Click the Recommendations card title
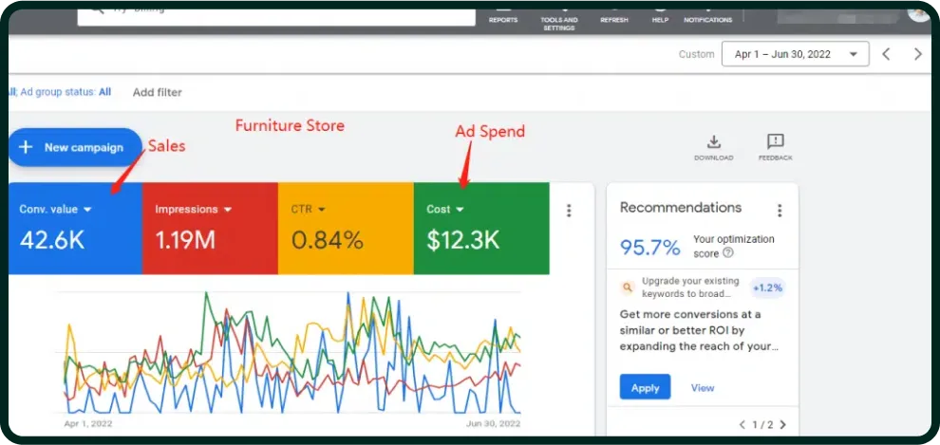Viewport: 940px width, 445px height. (681, 207)
